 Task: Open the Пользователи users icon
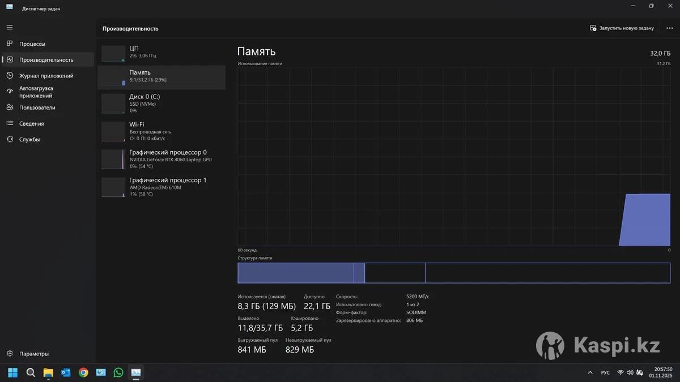pos(10,108)
